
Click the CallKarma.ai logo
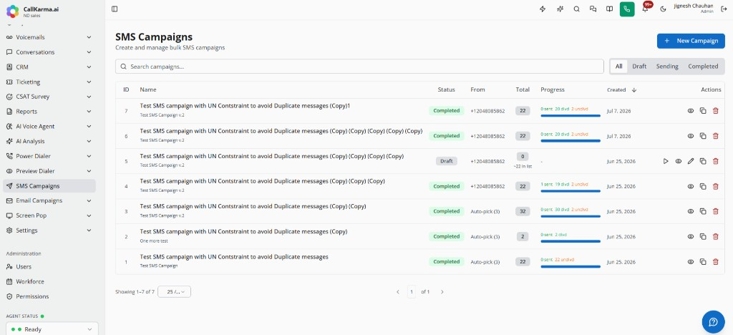[13, 11]
